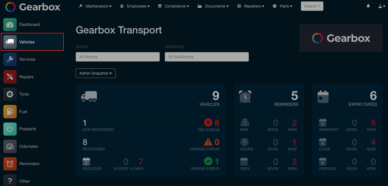Click the 4 Lease expiries now
This screenshot has width=388, height=186.
pyautogui.click(x=373, y=142)
